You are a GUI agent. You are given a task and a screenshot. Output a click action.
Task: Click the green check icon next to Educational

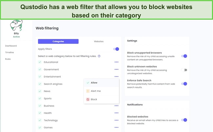click(x=40, y=62)
